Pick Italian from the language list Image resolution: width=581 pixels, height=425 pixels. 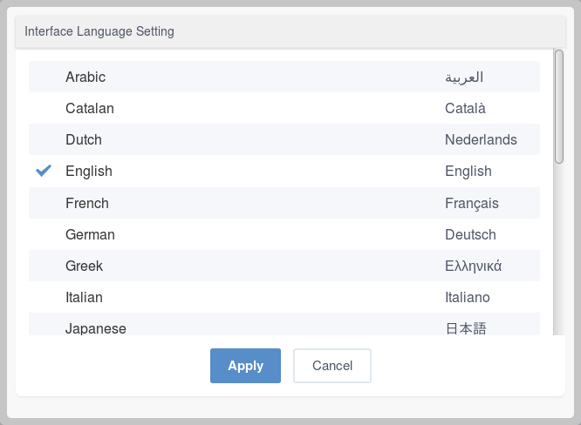click(x=284, y=297)
